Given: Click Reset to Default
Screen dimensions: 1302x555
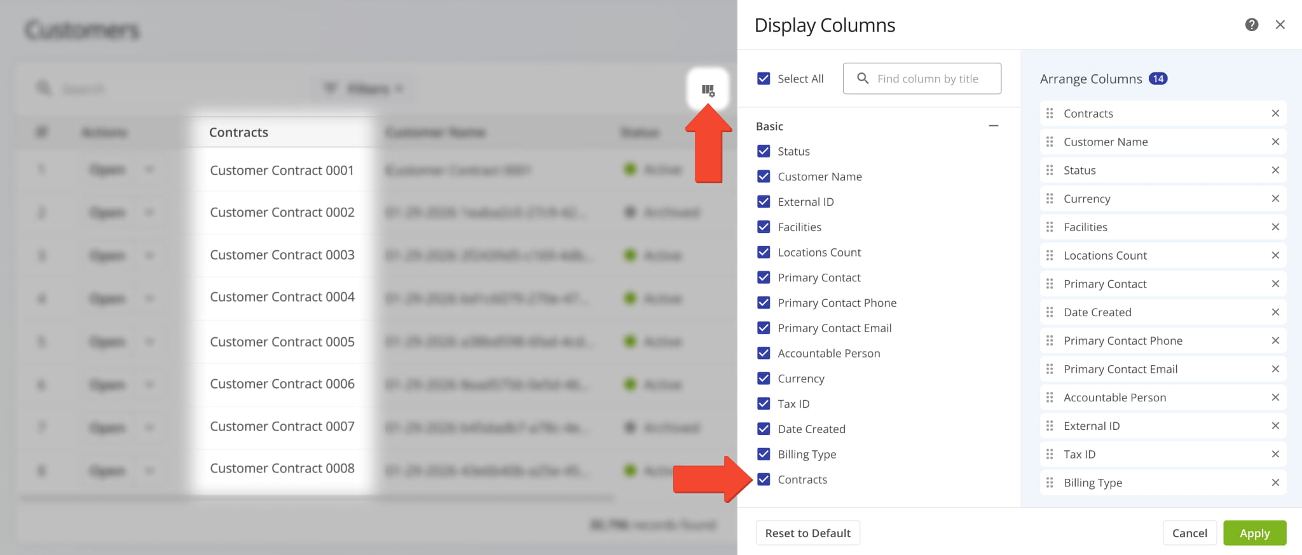Looking at the screenshot, I should pos(807,533).
